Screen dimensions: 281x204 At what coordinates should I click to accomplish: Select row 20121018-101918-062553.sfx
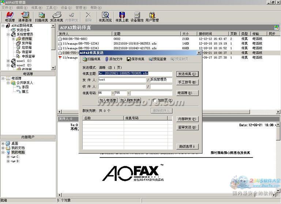point(168,44)
